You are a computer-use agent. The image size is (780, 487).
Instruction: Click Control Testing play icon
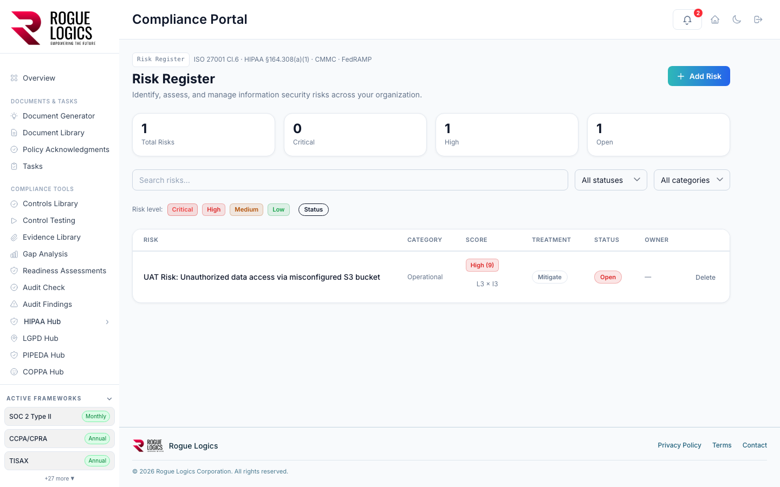click(14, 220)
